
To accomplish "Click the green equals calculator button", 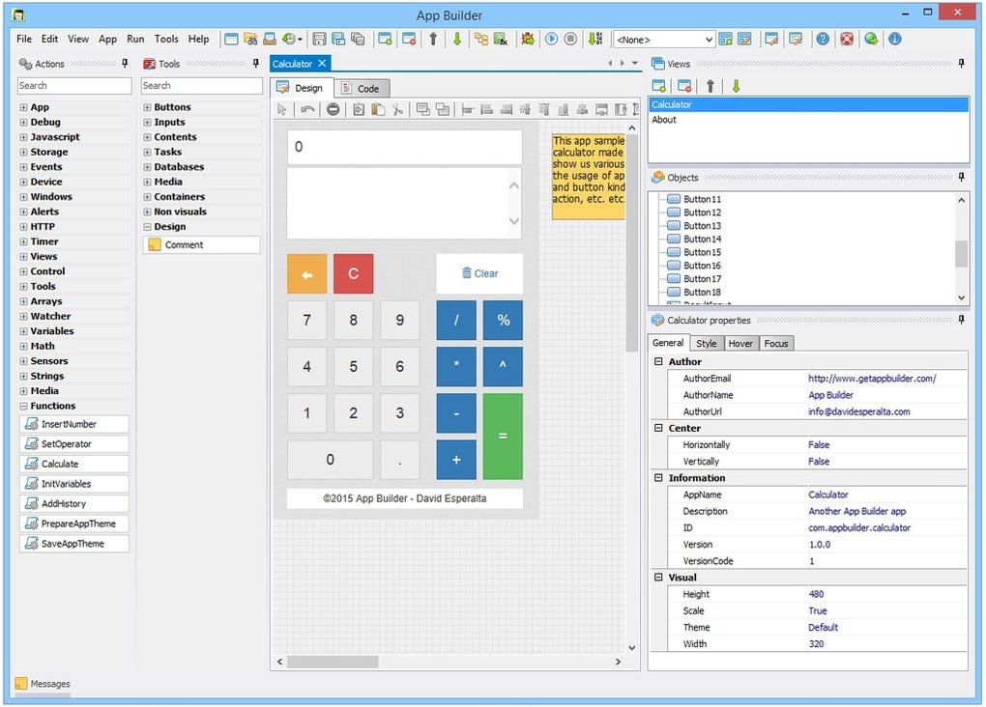I will click(x=503, y=437).
